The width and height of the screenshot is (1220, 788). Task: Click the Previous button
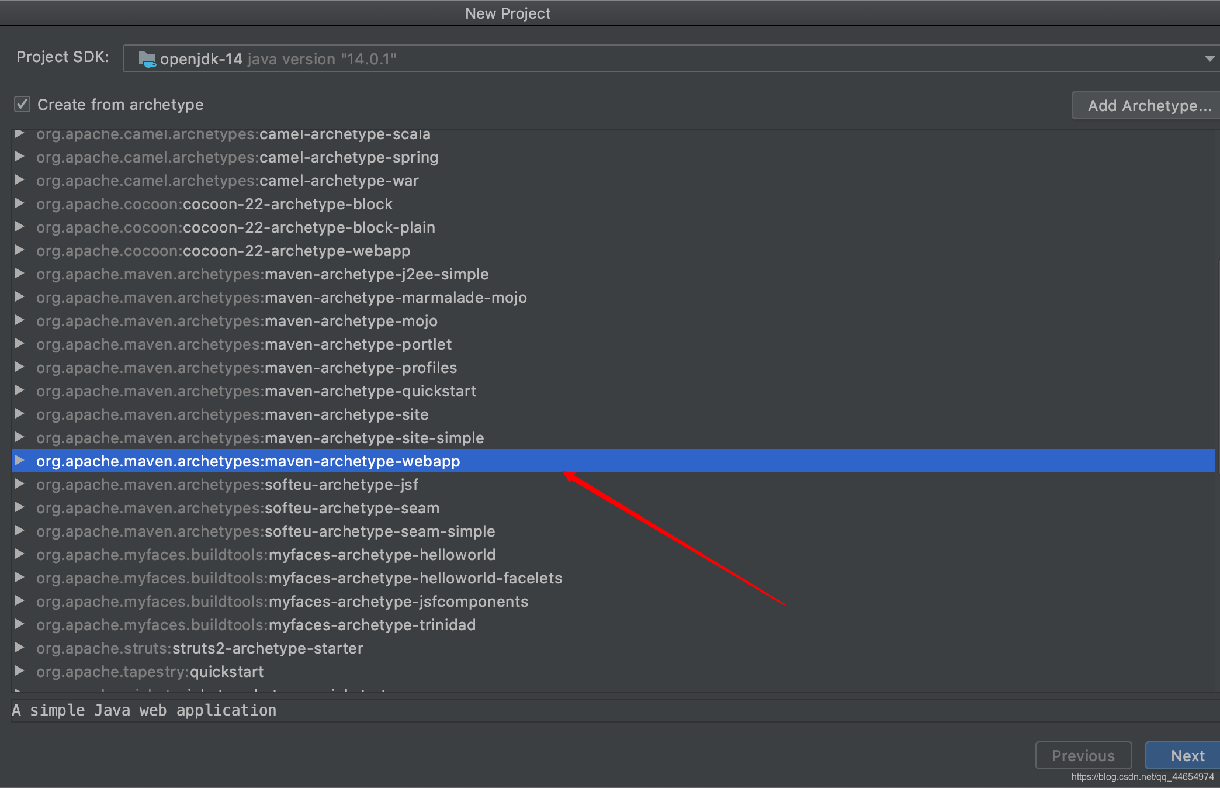pos(1083,755)
